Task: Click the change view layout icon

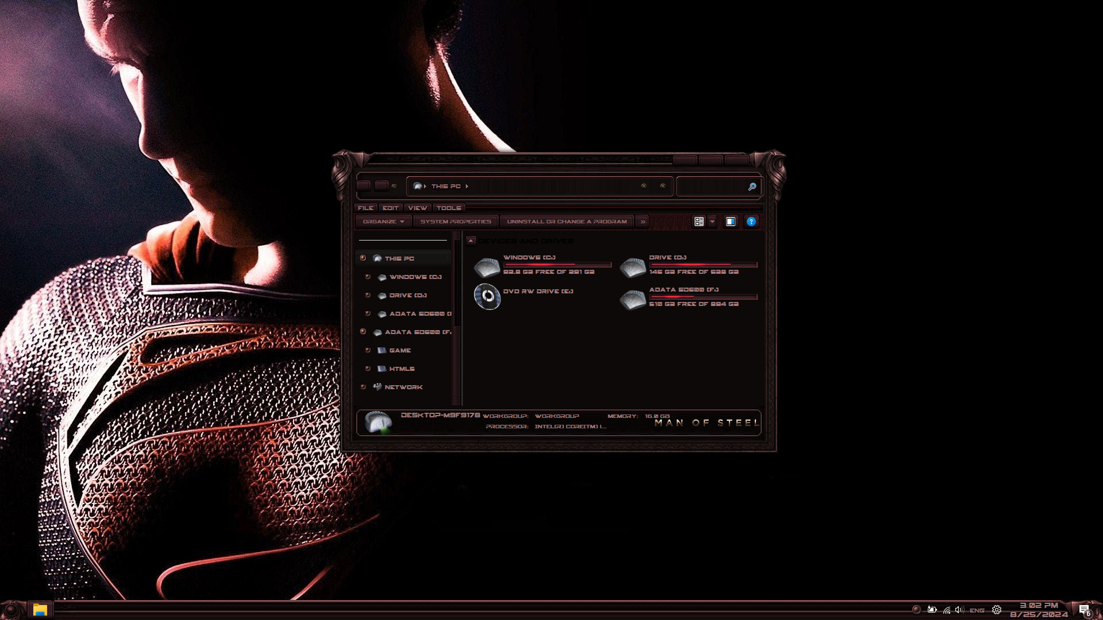Action: pyautogui.click(x=699, y=222)
